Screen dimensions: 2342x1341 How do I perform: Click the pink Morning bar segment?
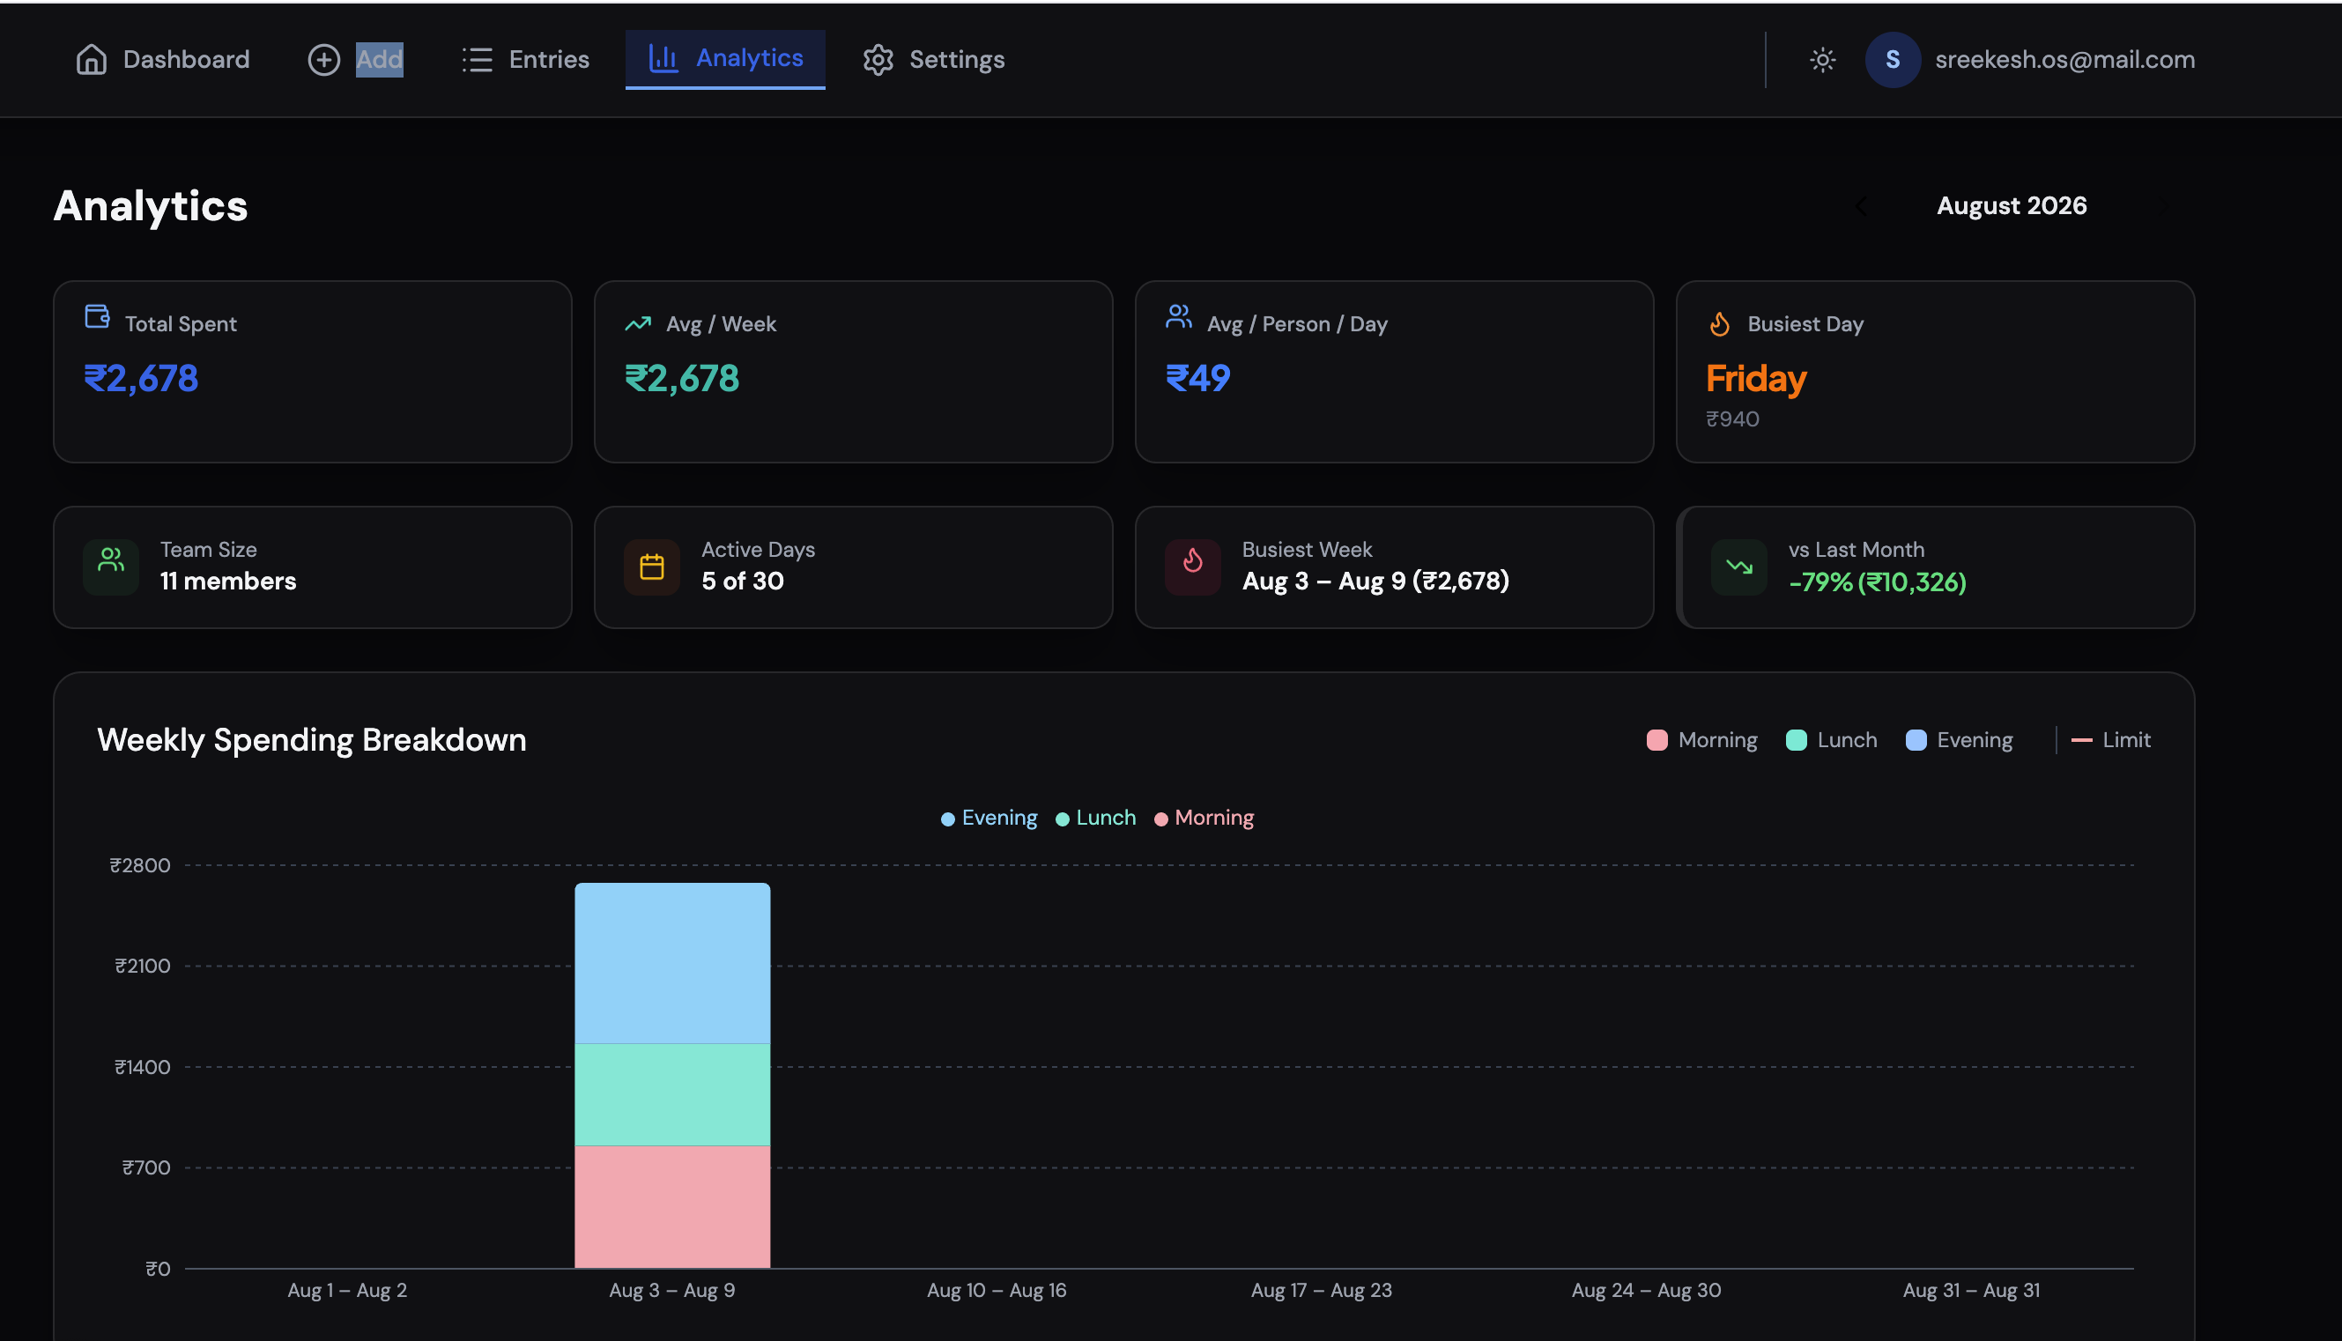672,1206
